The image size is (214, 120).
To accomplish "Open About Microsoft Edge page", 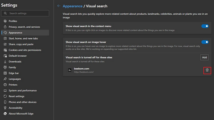I will pyautogui.click(x=25, y=114).
